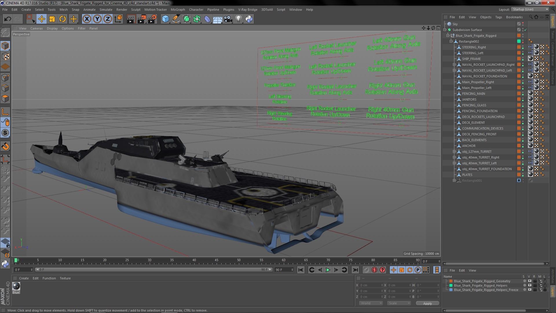Click the Texture tab in material panel
Viewport: 556px width, 313px height.
pos(65,278)
